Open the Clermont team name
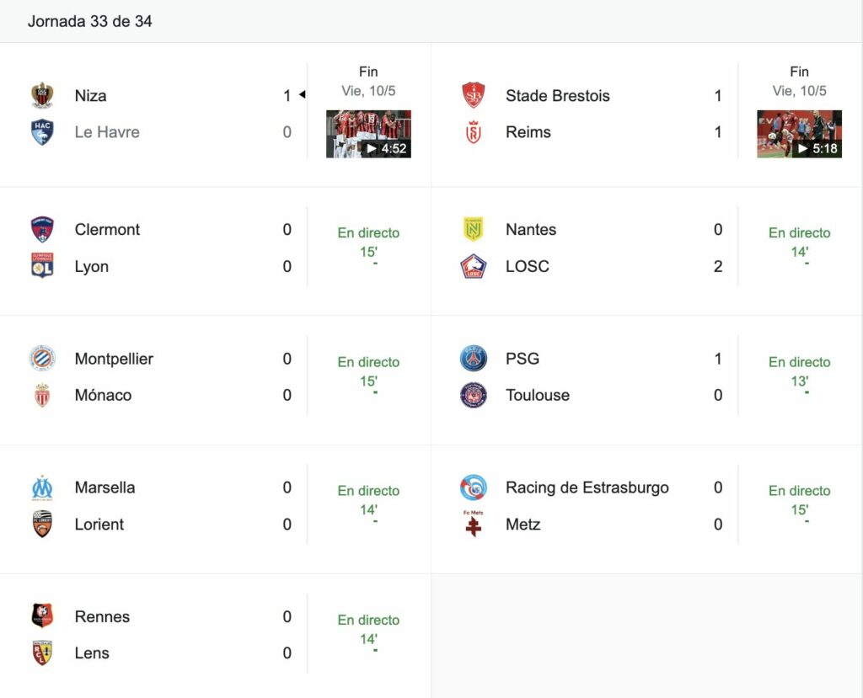Screen dimensions: 863x698 [x=107, y=229]
